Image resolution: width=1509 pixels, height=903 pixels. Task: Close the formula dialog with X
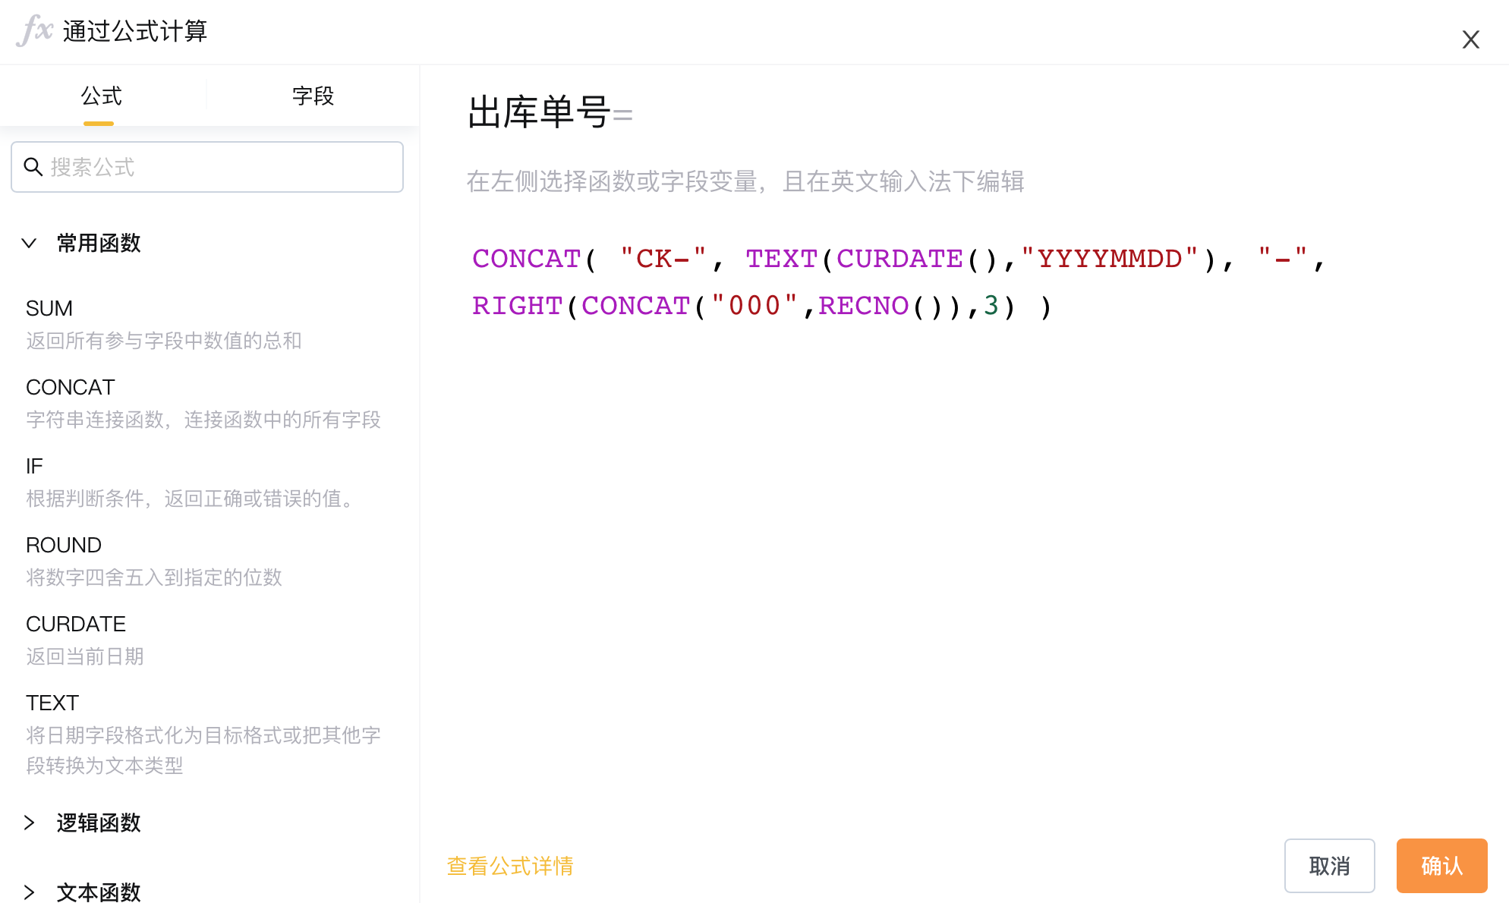(1470, 39)
